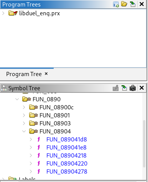The width and height of the screenshot is (148, 182).
Task: Expand function FUN_08904218
Action: pos(31,156)
